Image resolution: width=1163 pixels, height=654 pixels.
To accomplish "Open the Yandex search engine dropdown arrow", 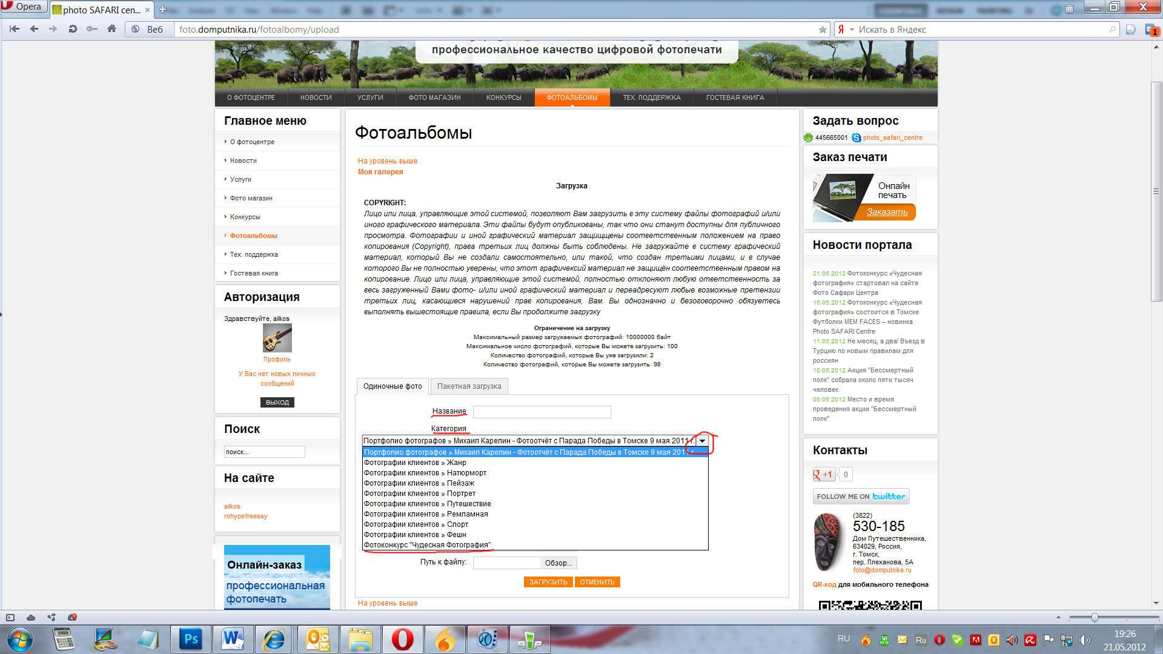I will [852, 29].
